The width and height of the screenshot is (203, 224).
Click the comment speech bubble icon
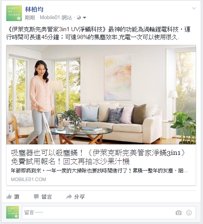pos(36,197)
